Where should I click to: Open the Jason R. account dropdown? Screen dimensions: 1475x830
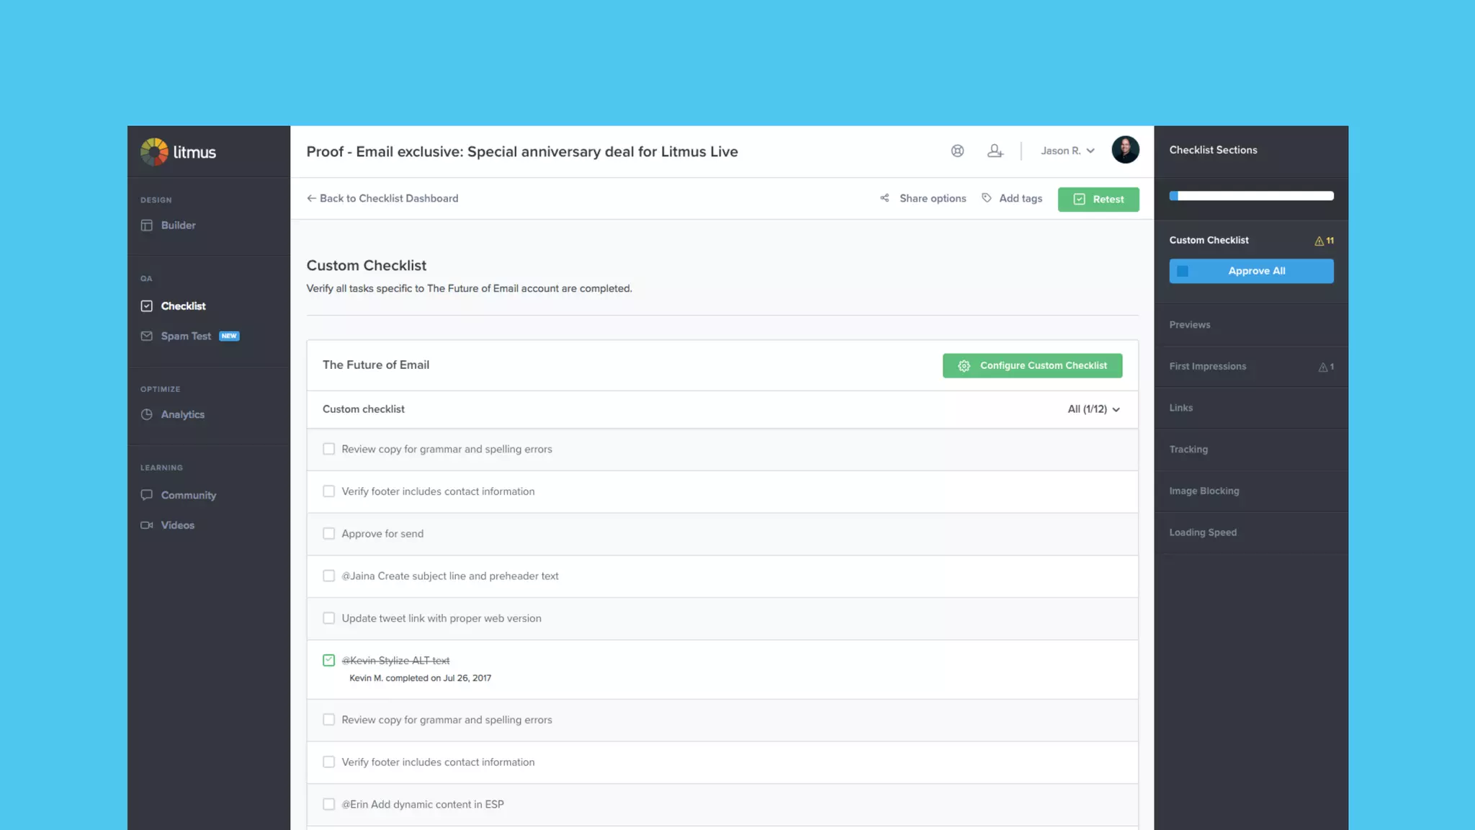(x=1067, y=151)
